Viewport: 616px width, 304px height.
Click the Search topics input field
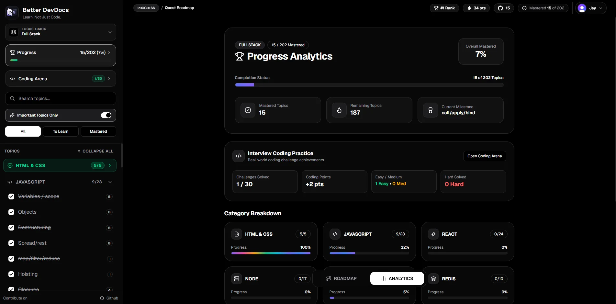pyautogui.click(x=61, y=98)
